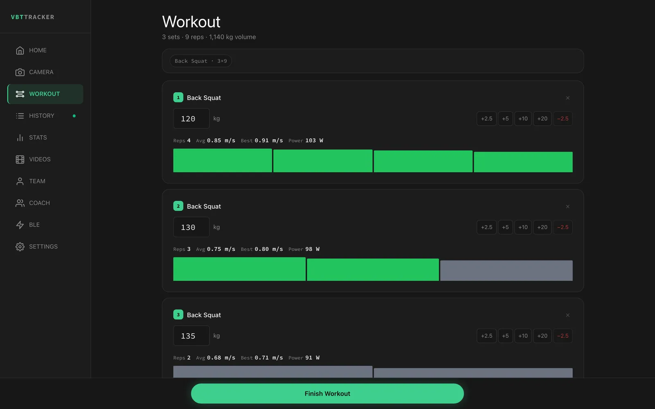Remove set 1 Back Squat with X
The height and width of the screenshot is (409, 655).
pos(568,98)
